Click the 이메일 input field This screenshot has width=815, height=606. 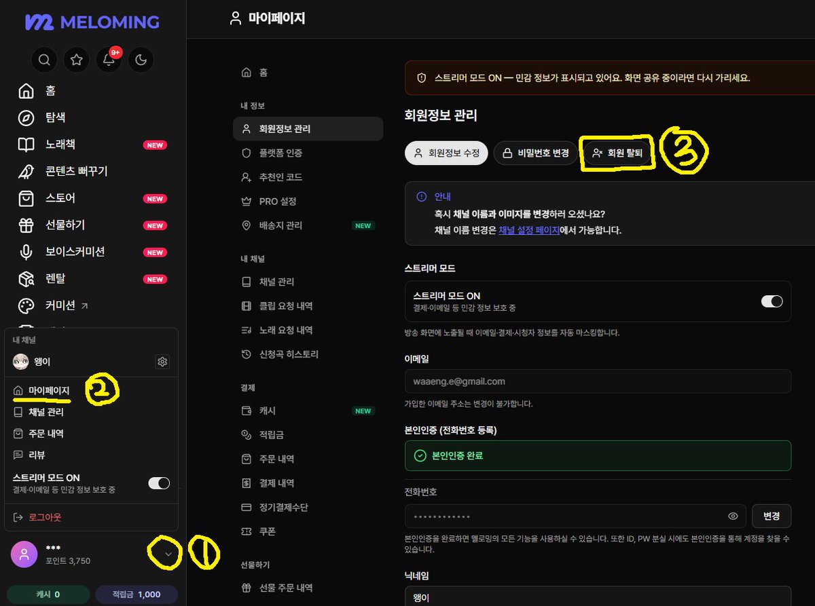(x=598, y=381)
